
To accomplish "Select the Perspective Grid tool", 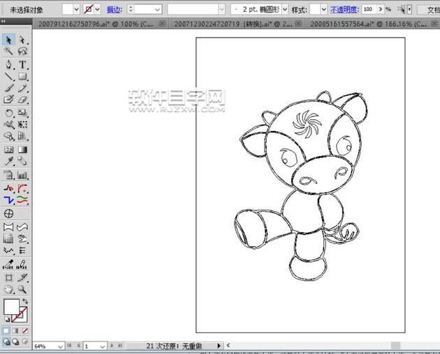I will (x=22, y=136).
